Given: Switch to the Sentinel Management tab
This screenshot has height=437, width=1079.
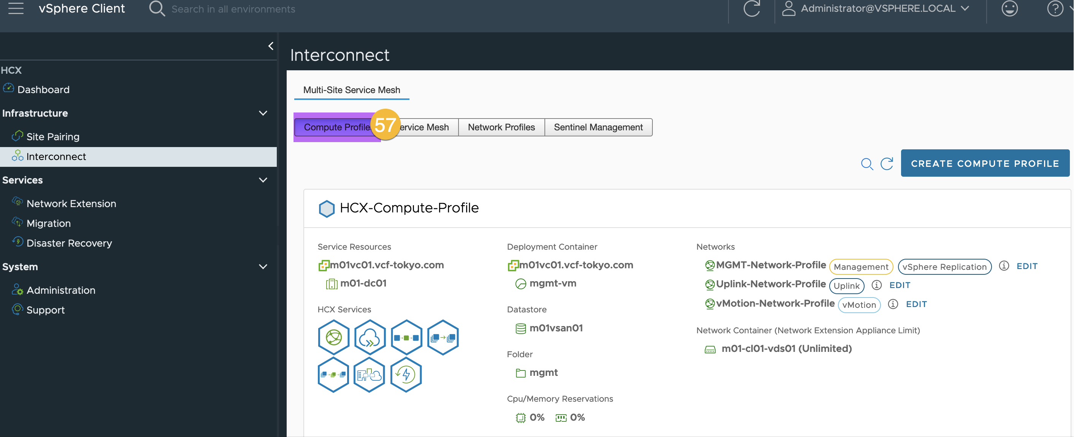Looking at the screenshot, I should coord(598,127).
